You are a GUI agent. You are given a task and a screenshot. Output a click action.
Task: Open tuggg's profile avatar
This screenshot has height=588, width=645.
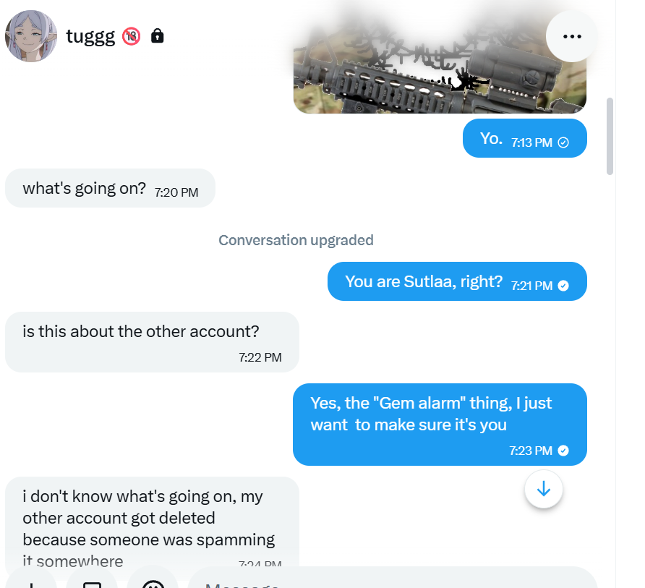point(31,36)
